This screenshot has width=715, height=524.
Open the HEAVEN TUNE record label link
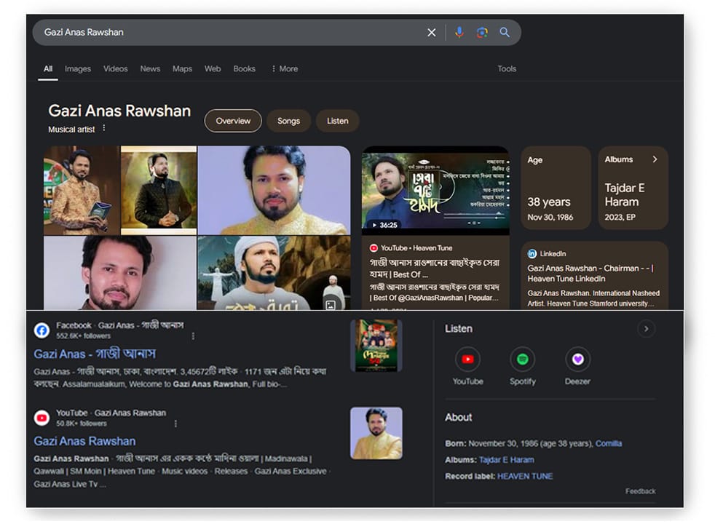(x=524, y=476)
